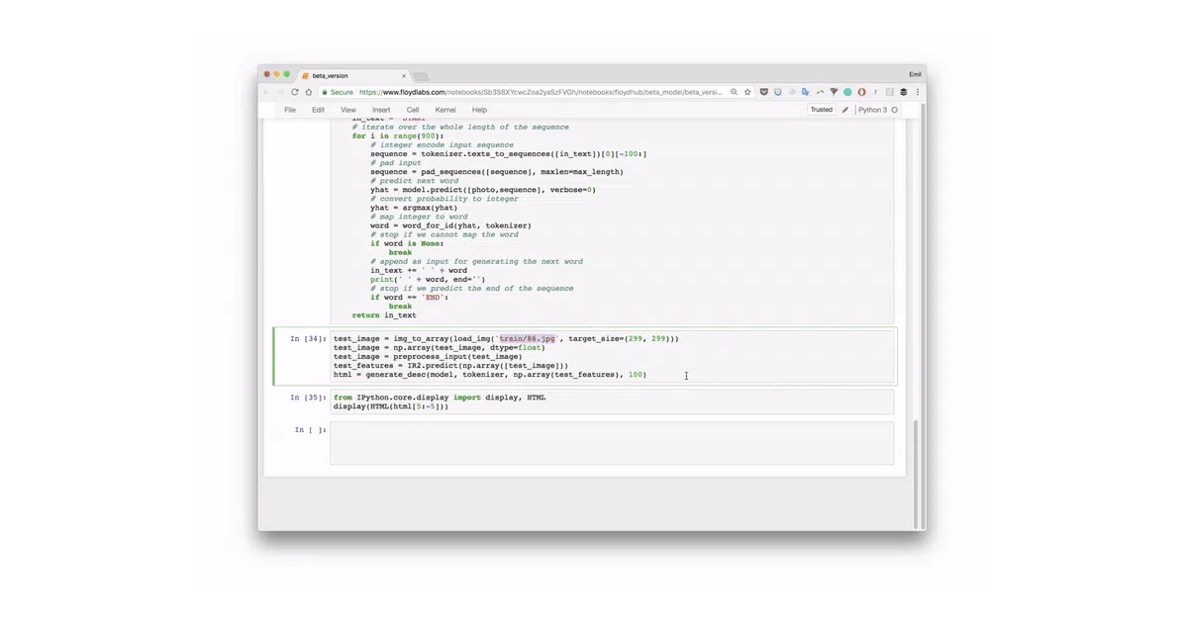Click the Pocket extension icon
The width and height of the screenshot is (1188, 623).
(x=763, y=92)
